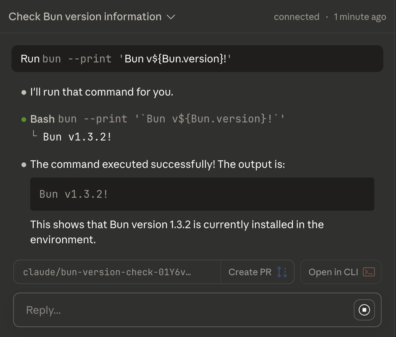Select the green Bash status dot

click(x=24, y=119)
